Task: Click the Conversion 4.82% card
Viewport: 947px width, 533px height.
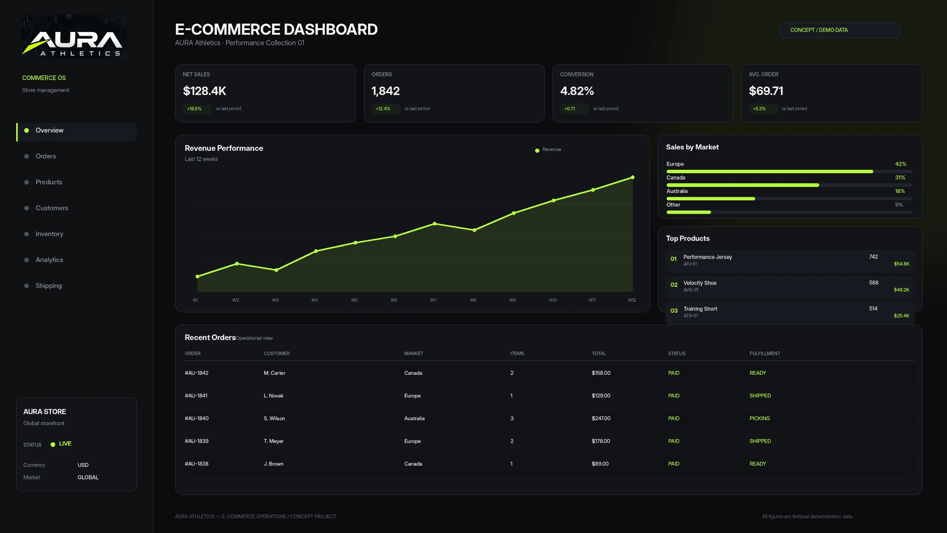Action: tap(643, 93)
